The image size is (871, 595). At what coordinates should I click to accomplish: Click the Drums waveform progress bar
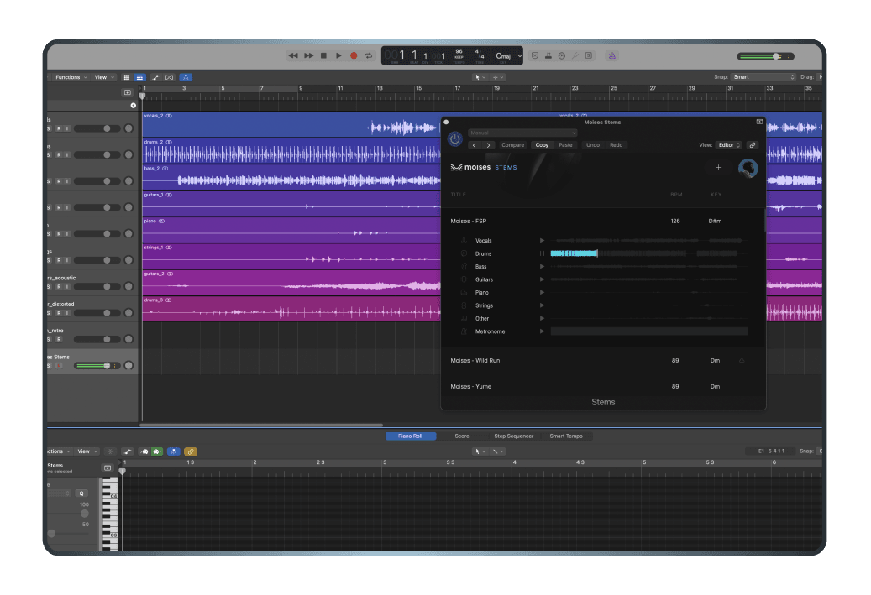pos(648,253)
